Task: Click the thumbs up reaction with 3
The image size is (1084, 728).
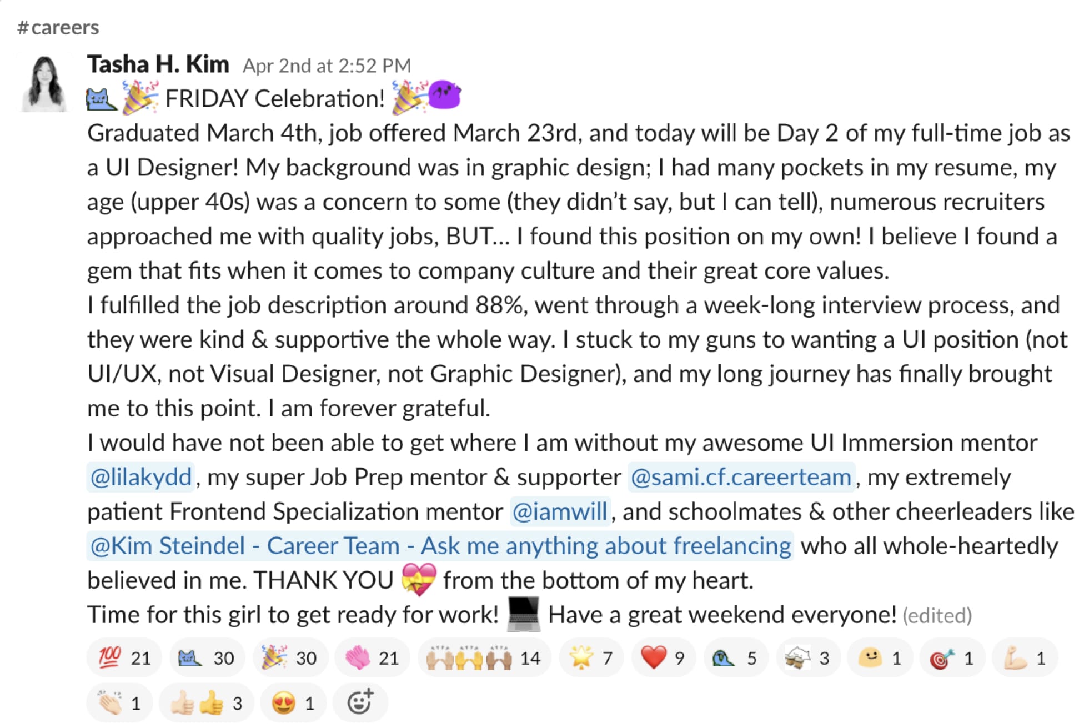Action: tap(206, 704)
